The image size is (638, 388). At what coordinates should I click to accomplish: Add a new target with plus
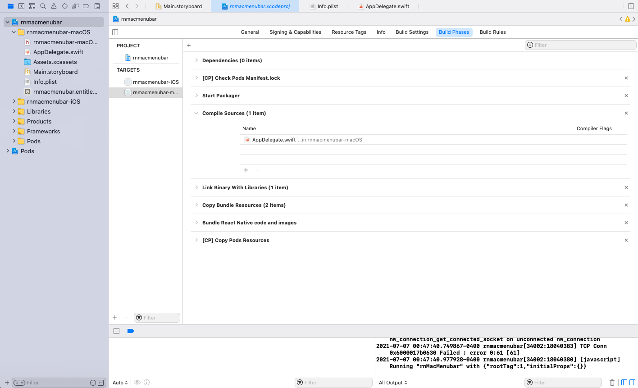coord(115,318)
